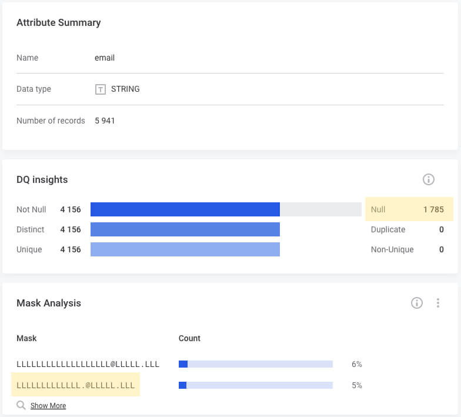The width and height of the screenshot is (461, 417).
Task: Click the Show More link
Action: 48,406
